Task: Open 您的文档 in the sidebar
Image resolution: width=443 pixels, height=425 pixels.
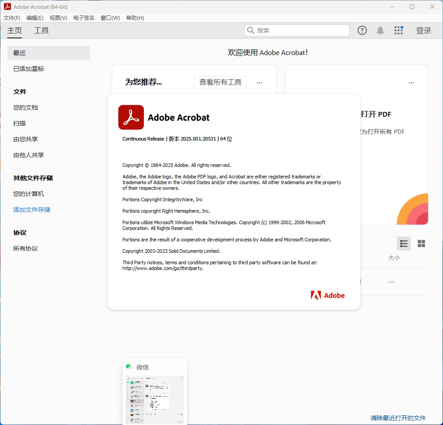Action: point(26,107)
